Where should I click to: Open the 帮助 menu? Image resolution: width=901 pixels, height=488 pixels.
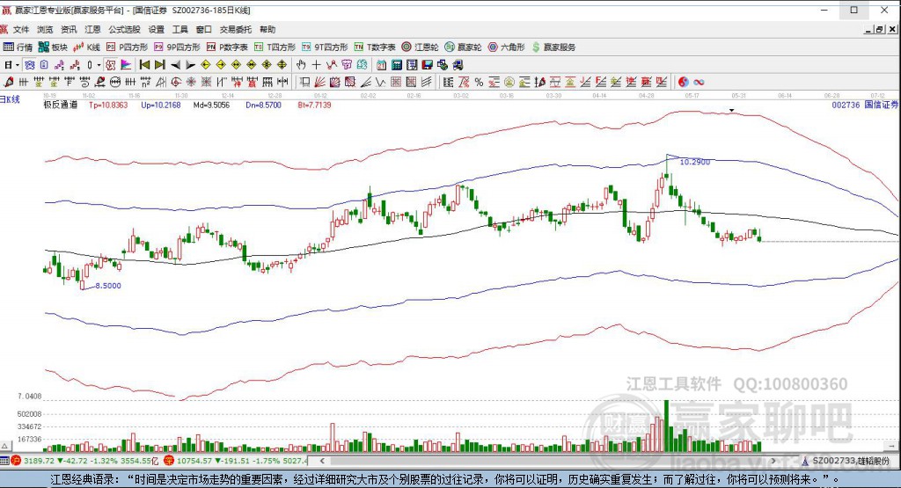click(x=267, y=29)
